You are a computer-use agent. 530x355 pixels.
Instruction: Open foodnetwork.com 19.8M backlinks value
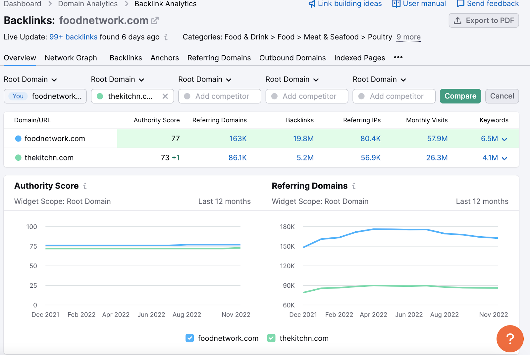(303, 139)
